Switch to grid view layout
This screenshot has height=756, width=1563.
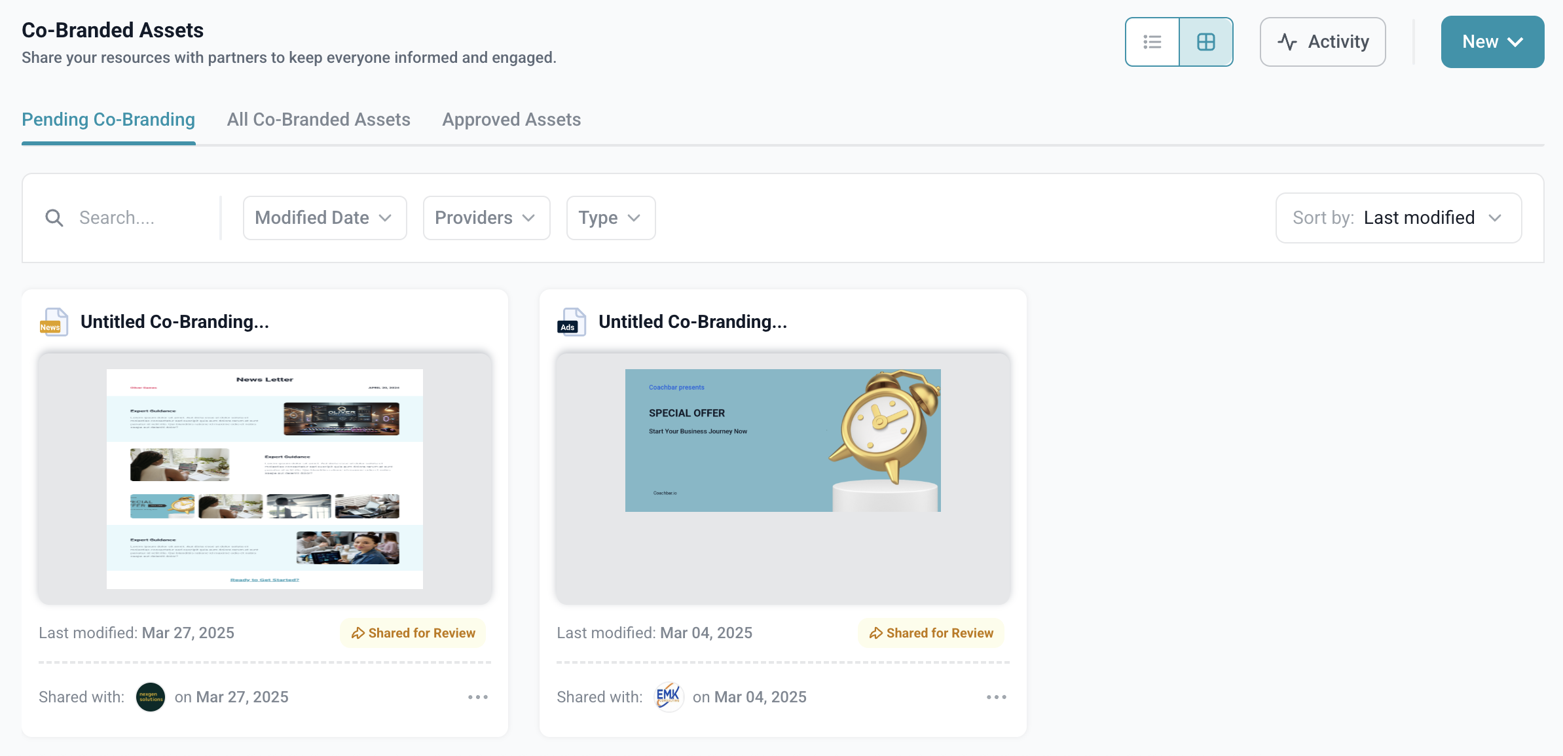tap(1205, 42)
